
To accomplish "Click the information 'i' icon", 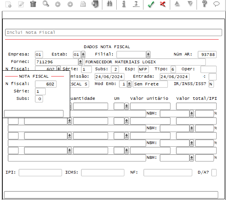I will tap(124, 4).
